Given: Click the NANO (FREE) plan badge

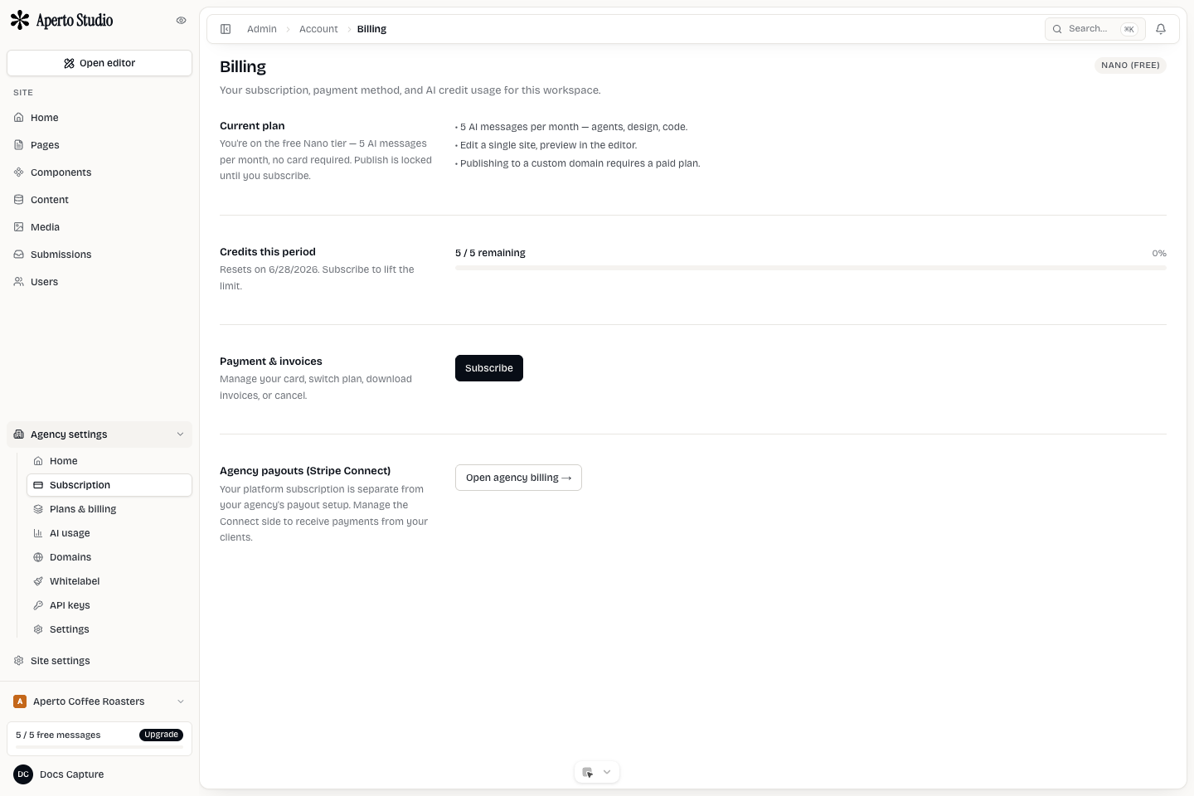Looking at the screenshot, I should pos(1130,66).
